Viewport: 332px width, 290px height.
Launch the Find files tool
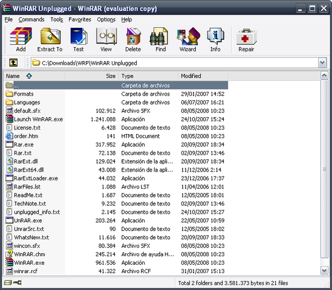click(160, 39)
